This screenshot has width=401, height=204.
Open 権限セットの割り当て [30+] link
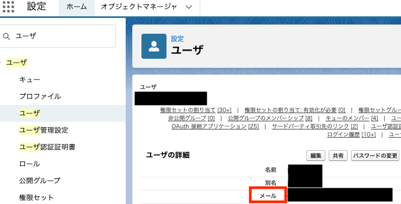(196, 110)
